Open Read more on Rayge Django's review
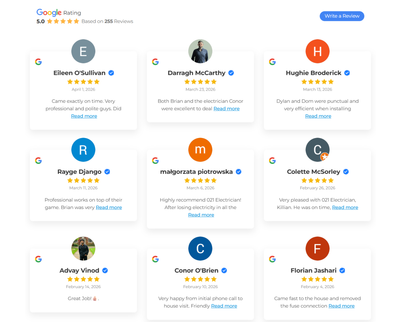 pos(109,207)
